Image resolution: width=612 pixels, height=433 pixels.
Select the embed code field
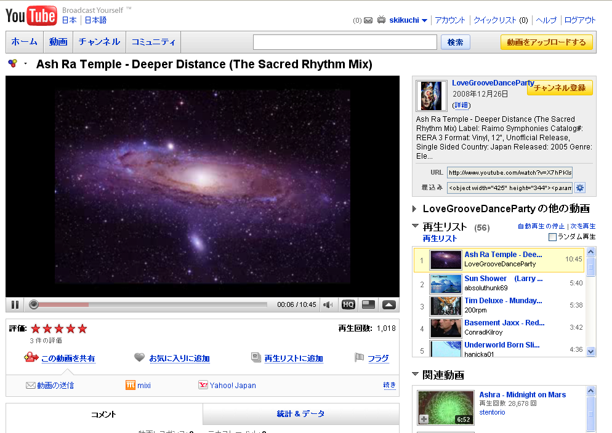[x=510, y=188]
